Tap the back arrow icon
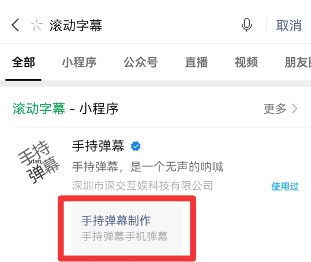Image resolution: width=311 pixels, height=262 pixels. (16, 25)
